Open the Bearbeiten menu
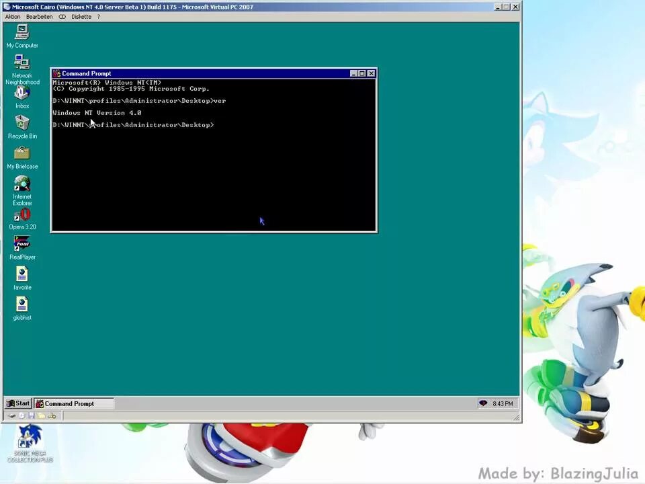The width and height of the screenshot is (645, 484). [40, 17]
